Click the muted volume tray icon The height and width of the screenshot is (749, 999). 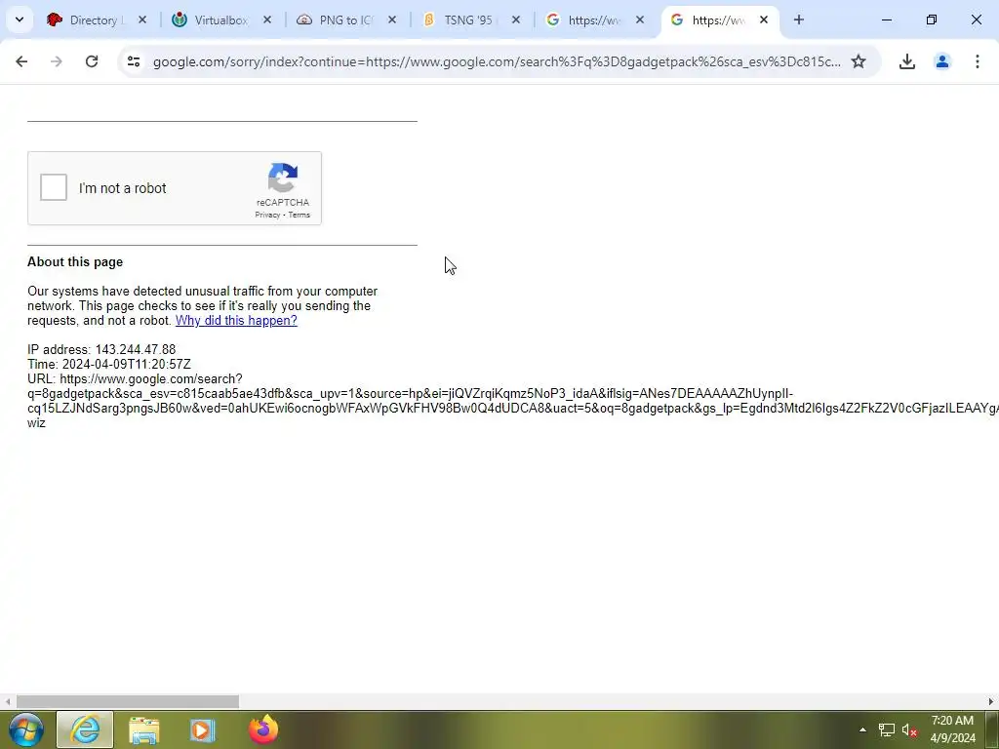click(x=909, y=729)
